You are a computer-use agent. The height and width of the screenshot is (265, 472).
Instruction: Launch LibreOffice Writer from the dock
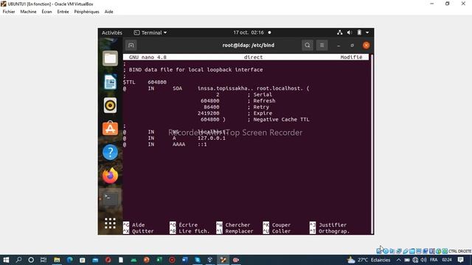(x=110, y=82)
